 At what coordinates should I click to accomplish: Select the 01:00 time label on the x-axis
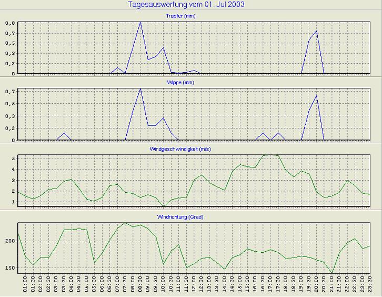tap(25, 285)
